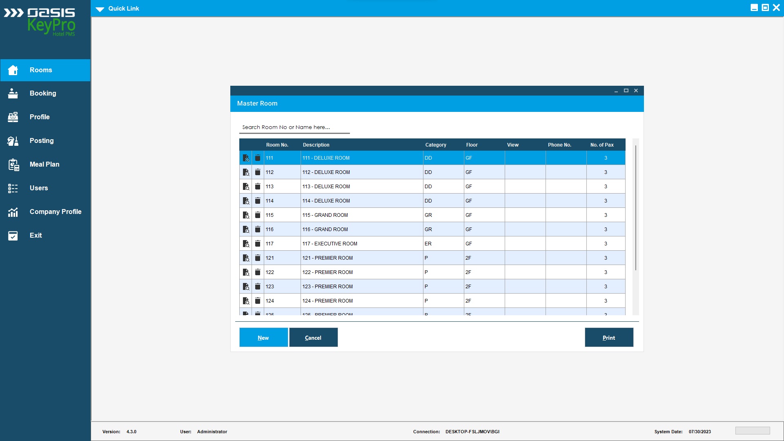Image resolution: width=784 pixels, height=441 pixels.
Task: Click the trash icon for room 122
Action: coord(258,272)
